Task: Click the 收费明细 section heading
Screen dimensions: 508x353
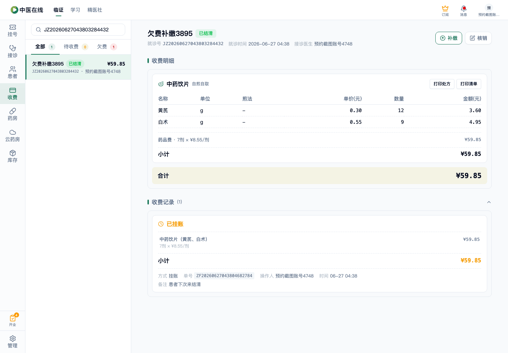Action: [x=163, y=61]
